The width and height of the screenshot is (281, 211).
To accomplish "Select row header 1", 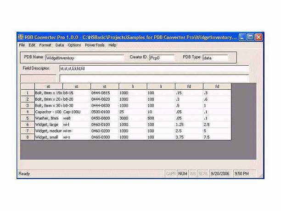I will tap(28, 93).
